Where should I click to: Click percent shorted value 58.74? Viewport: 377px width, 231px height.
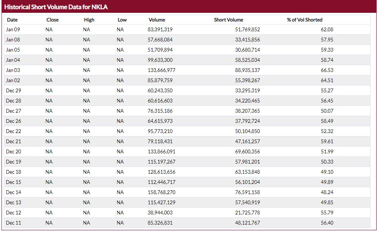coord(327,60)
